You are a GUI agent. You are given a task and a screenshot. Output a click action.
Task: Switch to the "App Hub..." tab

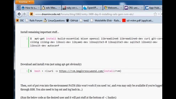click(x=153, y=8)
